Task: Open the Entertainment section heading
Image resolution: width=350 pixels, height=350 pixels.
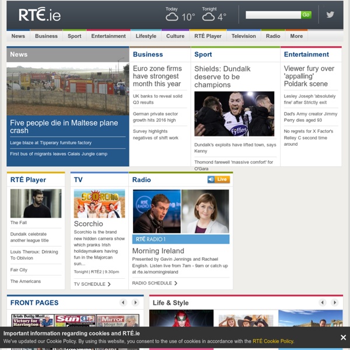Action: 306,54
